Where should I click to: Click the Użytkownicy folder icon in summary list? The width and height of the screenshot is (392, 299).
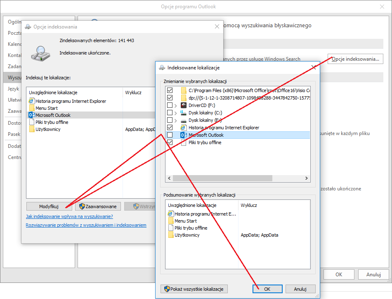[171, 235]
